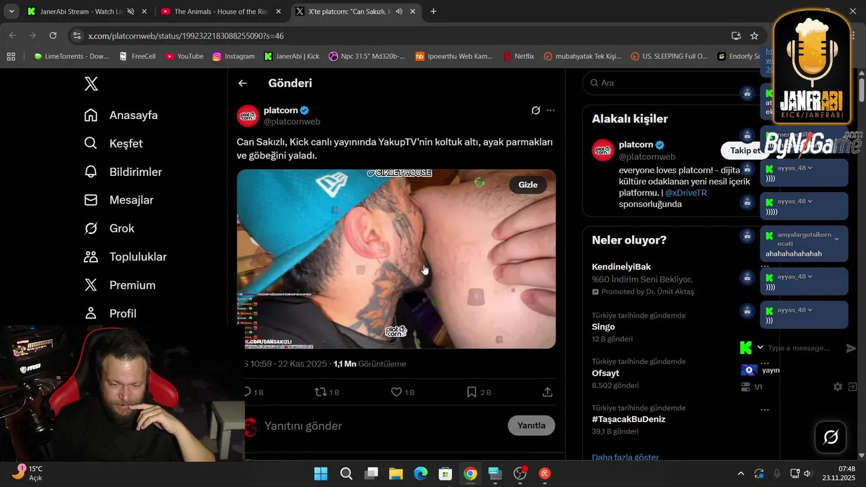Bookmark this page with star icon
This screenshot has width=866, height=487.
pos(754,36)
